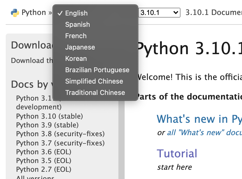This screenshot has height=179, width=242.
Task: Switch documentation language to Japanese
Action: tap(95, 47)
